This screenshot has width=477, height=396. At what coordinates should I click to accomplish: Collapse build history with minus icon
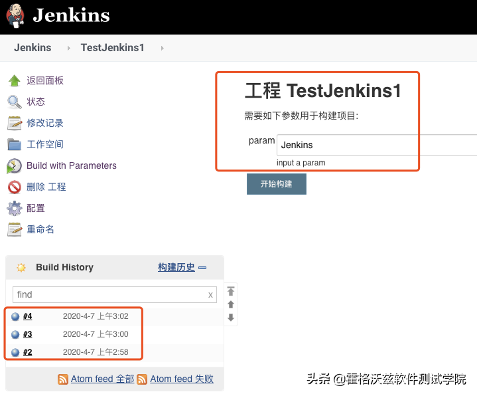point(202,268)
